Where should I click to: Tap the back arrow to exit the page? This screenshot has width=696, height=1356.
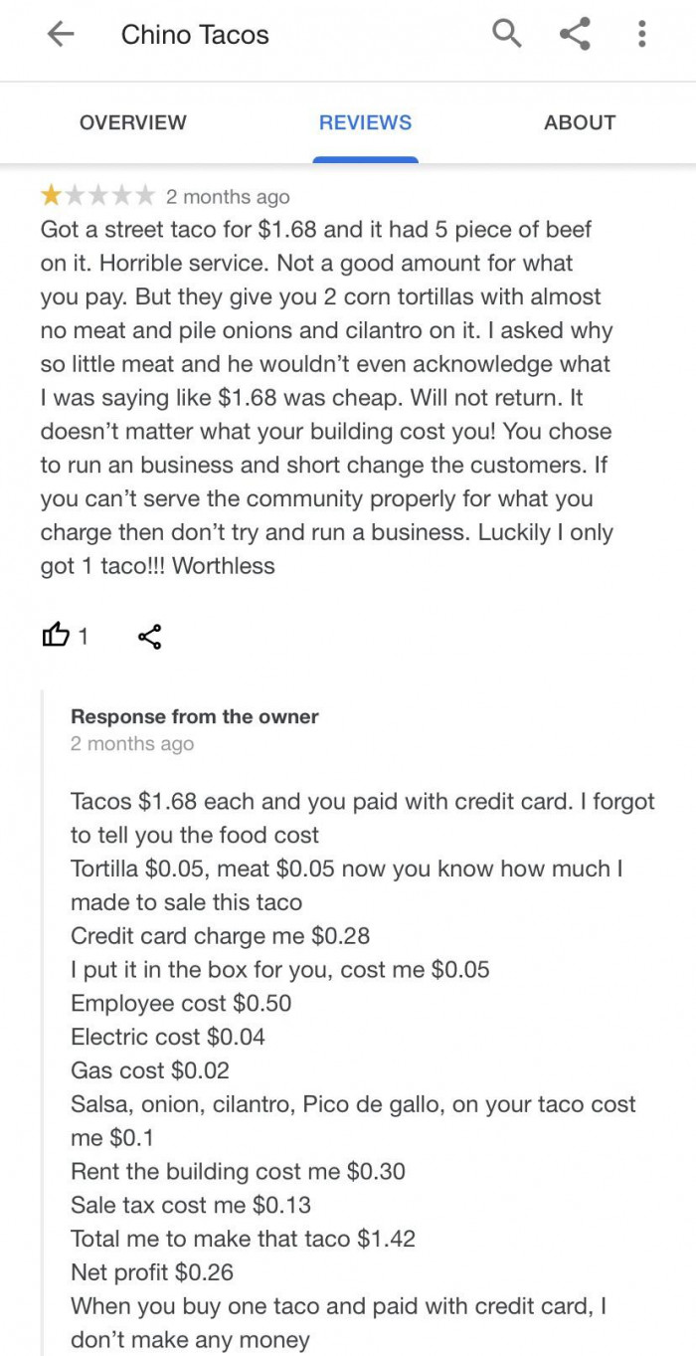tap(61, 34)
